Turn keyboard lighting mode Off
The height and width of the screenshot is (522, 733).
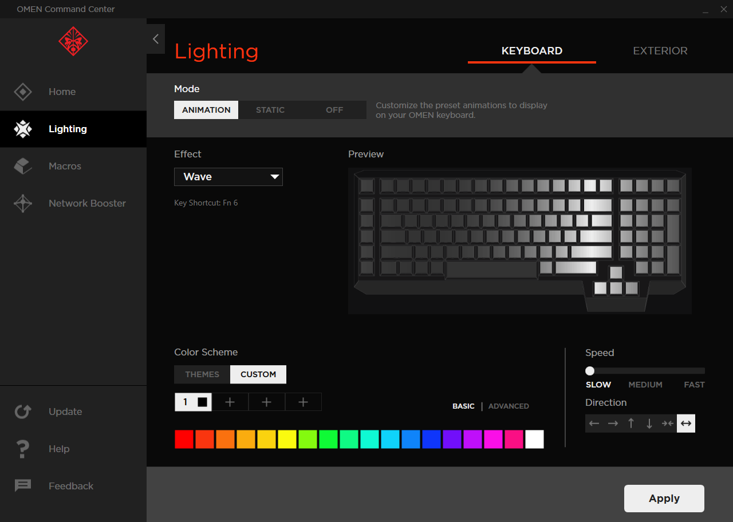coord(334,110)
